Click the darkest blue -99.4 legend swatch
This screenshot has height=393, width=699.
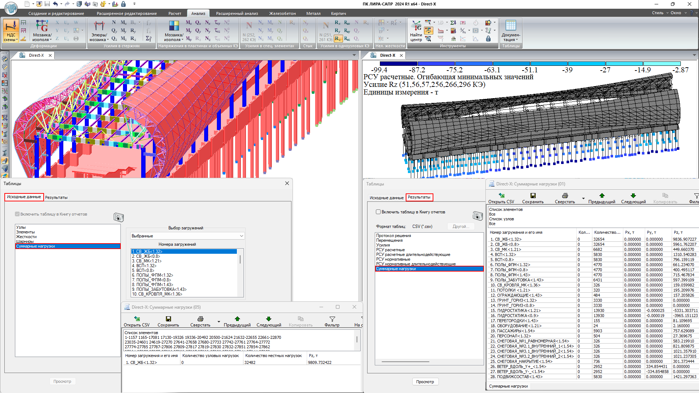coord(398,64)
